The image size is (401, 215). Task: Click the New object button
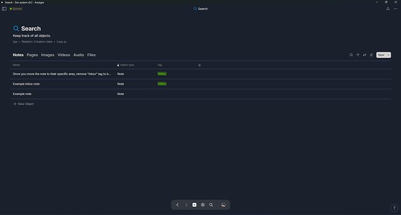(x=381, y=55)
